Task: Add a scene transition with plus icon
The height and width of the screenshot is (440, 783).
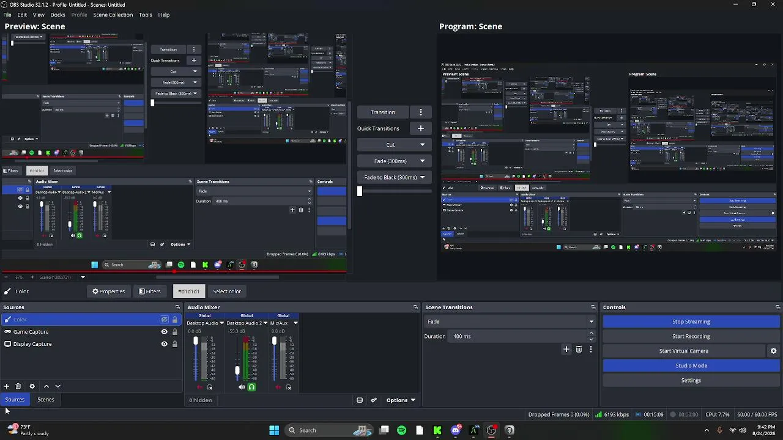Action: (x=566, y=350)
